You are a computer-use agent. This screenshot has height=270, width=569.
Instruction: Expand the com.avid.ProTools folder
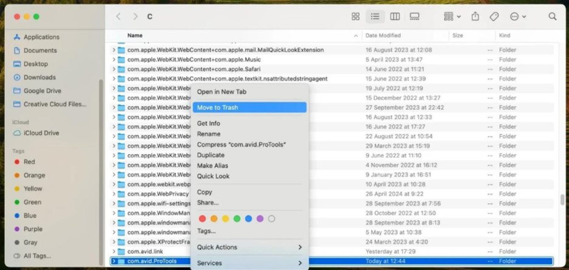[114, 261]
